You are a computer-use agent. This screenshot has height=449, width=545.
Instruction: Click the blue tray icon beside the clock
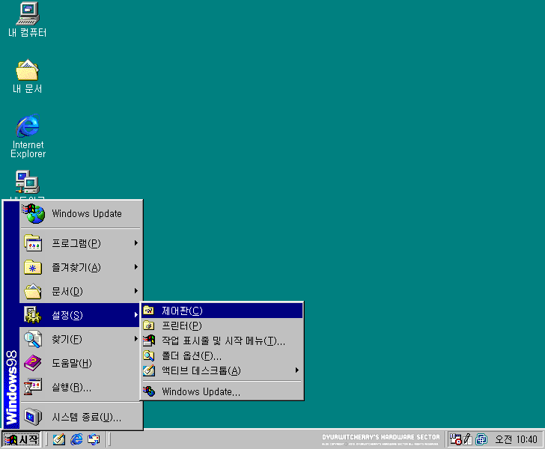point(481,439)
